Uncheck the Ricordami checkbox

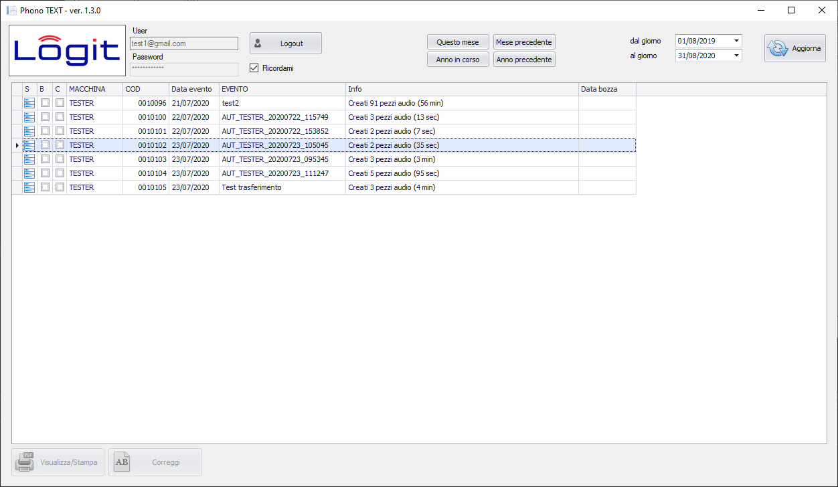coord(254,68)
